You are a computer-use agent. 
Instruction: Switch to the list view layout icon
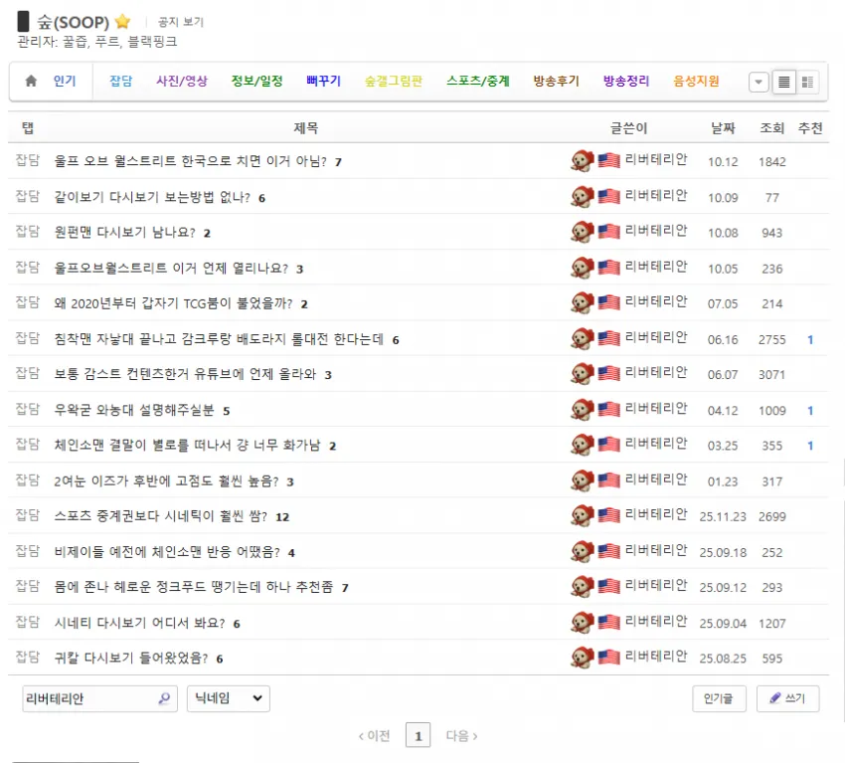pos(784,82)
